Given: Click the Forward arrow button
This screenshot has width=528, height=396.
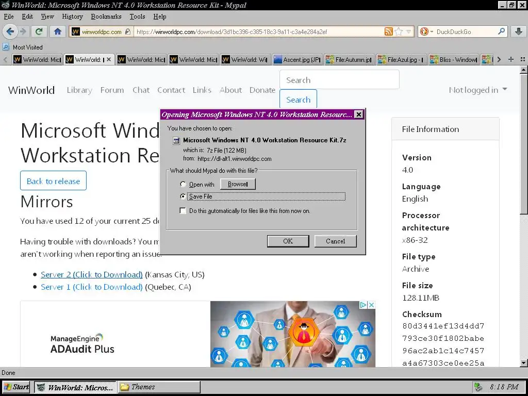Looking at the screenshot, I should point(23,31).
